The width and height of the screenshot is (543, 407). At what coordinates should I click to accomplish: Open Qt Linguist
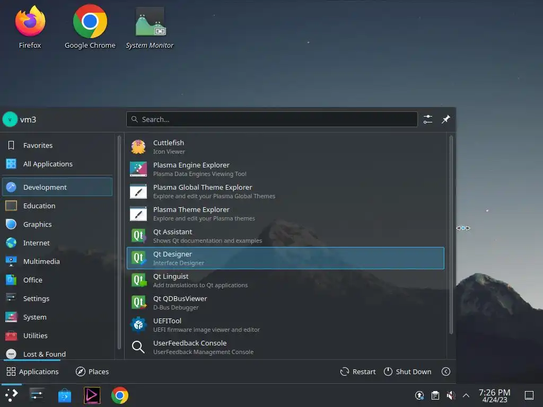pyautogui.click(x=285, y=280)
